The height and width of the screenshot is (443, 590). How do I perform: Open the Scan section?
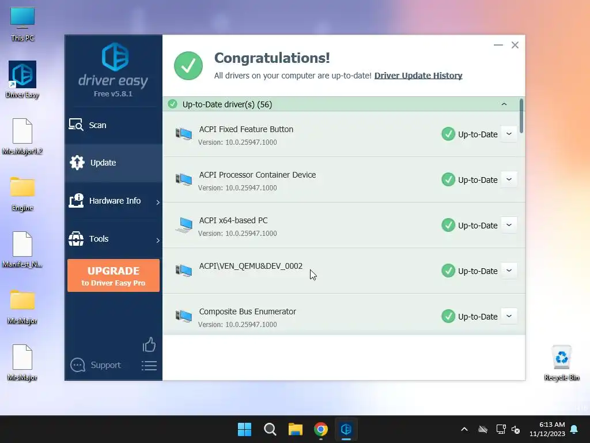(x=114, y=125)
